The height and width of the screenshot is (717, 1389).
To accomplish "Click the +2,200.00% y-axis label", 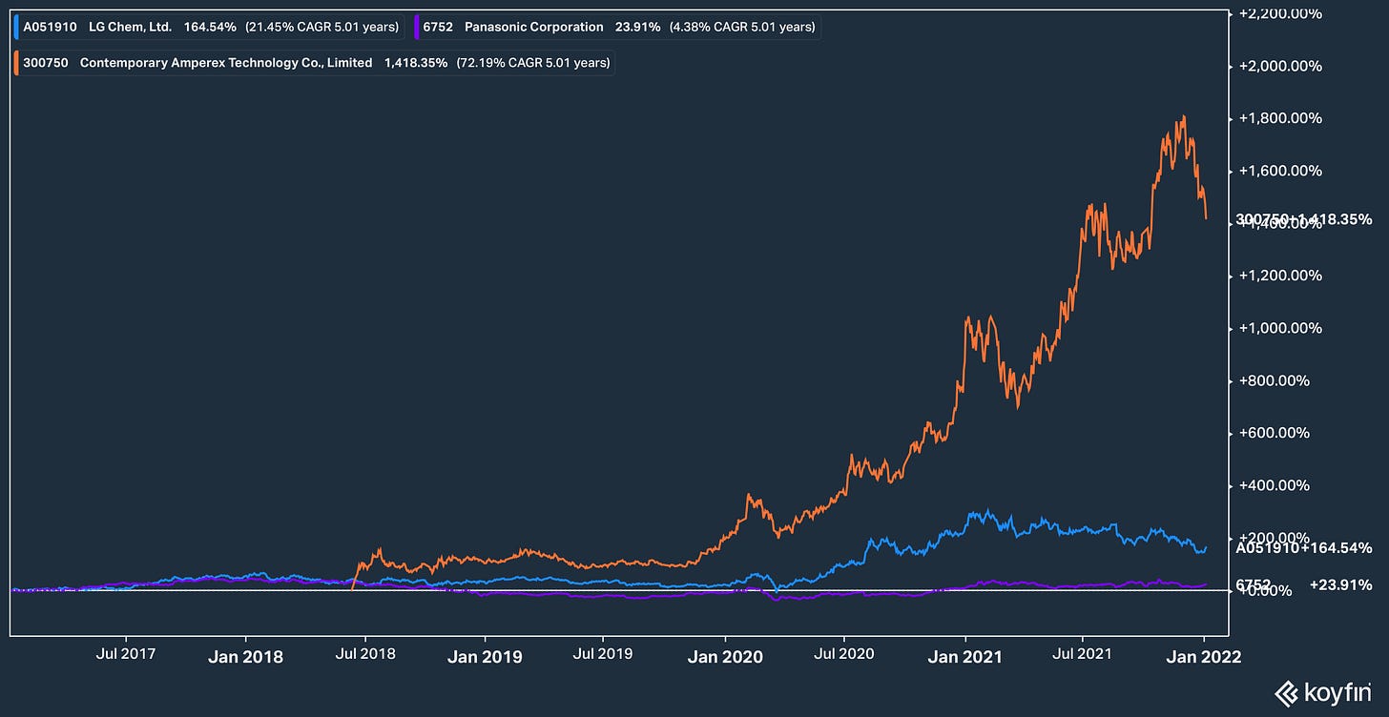I will 1278,14.
